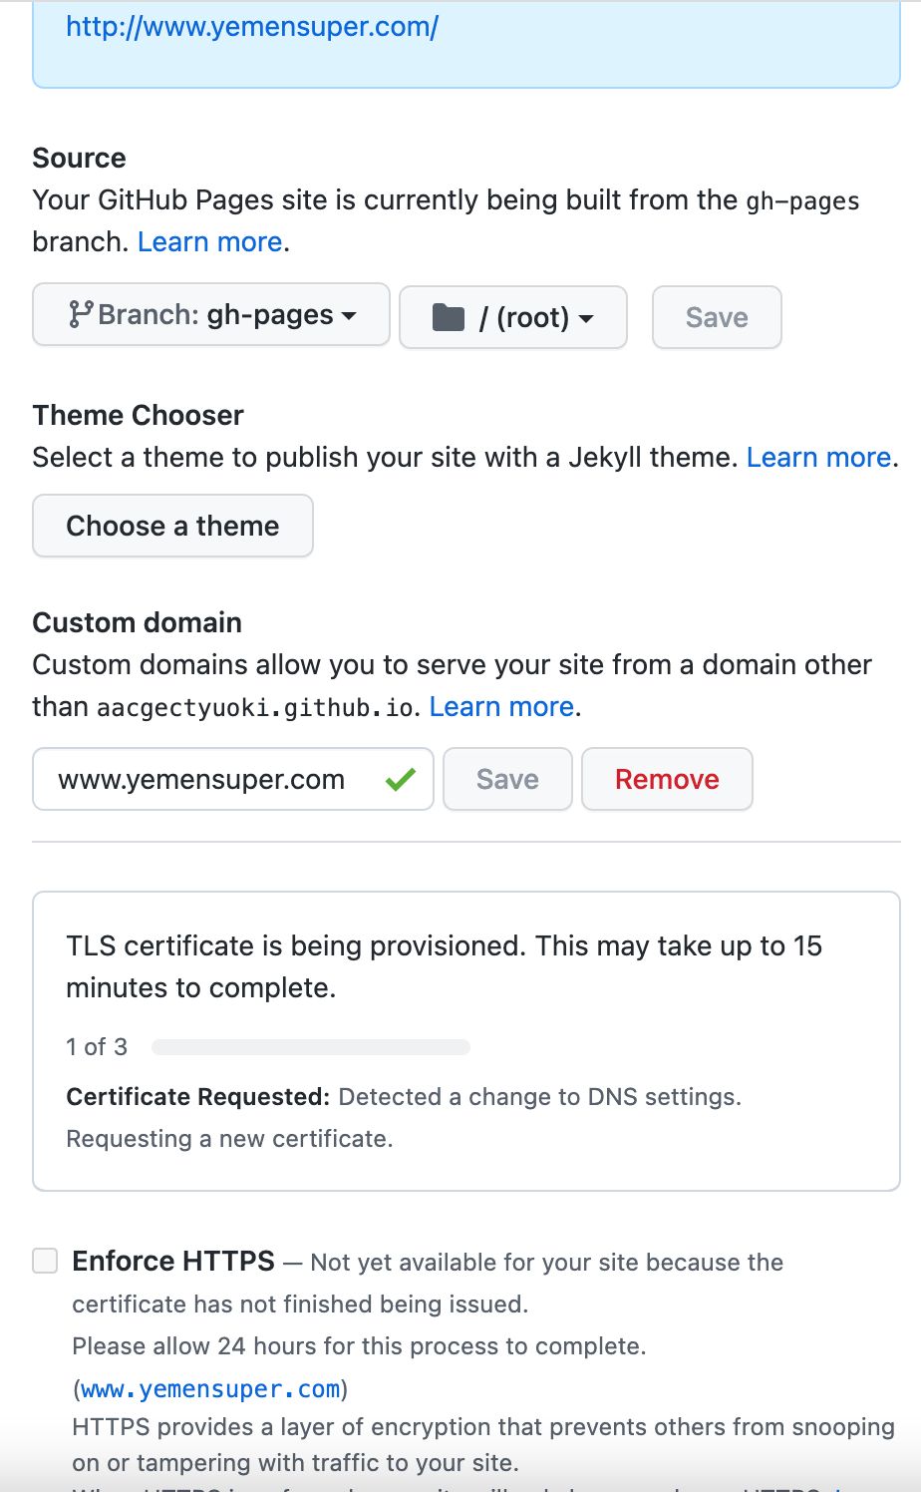This screenshot has height=1492, width=921.
Task: Click the TLS certificate progress bar
Action: tap(311, 1047)
